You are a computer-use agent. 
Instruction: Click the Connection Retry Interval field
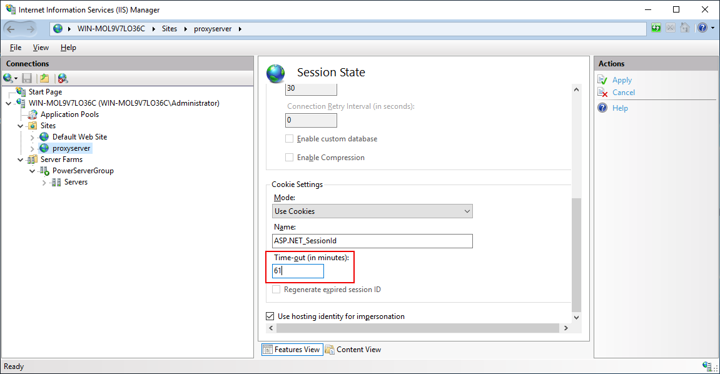(x=311, y=120)
